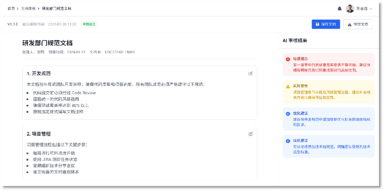This screenshot has height=191, width=384.
Task: Click the 按照指定格式编写文档注释 bullet
Action: coord(58,112)
